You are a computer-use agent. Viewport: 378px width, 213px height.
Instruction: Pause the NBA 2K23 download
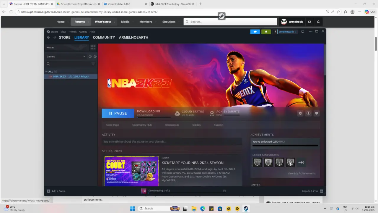coord(118,113)
